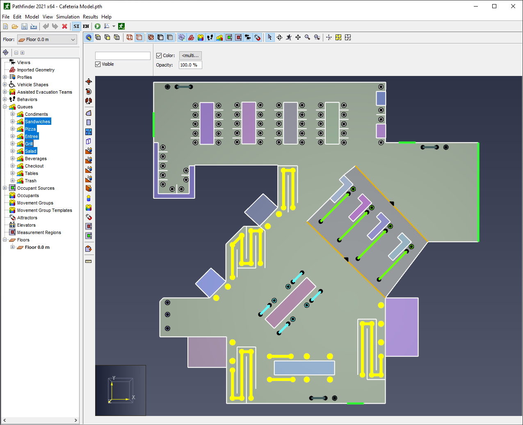
Task: Uncheck the Color checkbox
Action: pyautogui.click(x=159, y=55)
